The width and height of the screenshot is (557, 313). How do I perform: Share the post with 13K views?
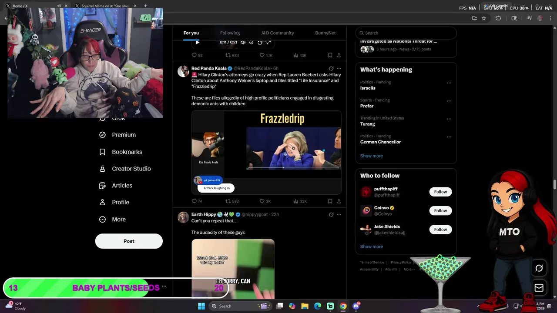[x=339, y=55]
